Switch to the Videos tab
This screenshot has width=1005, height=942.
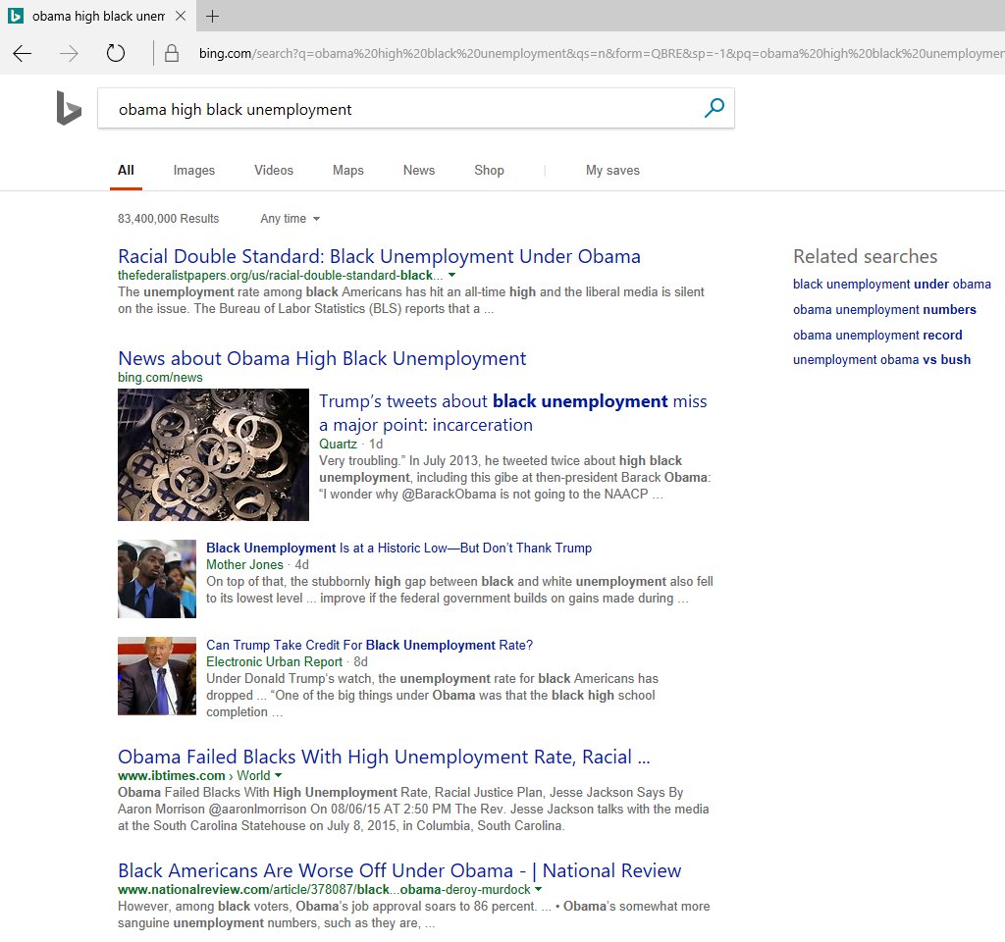[x=274, y=171]
